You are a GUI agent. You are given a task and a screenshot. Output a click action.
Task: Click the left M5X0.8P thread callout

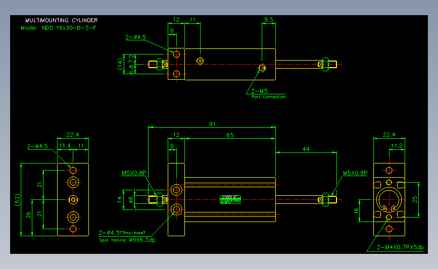point(134,173)
